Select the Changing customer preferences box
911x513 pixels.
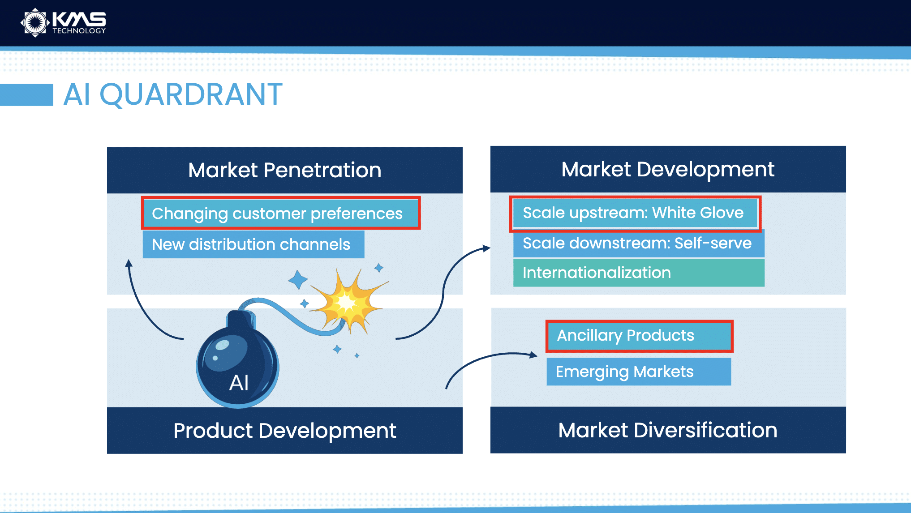[x=281, y=213]
